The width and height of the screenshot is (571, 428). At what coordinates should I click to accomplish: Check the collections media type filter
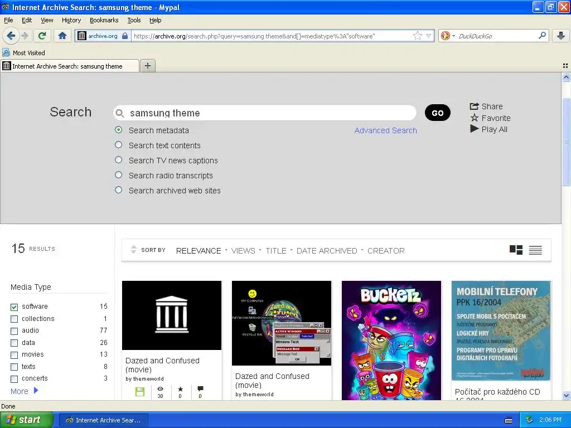pos(14,319)
